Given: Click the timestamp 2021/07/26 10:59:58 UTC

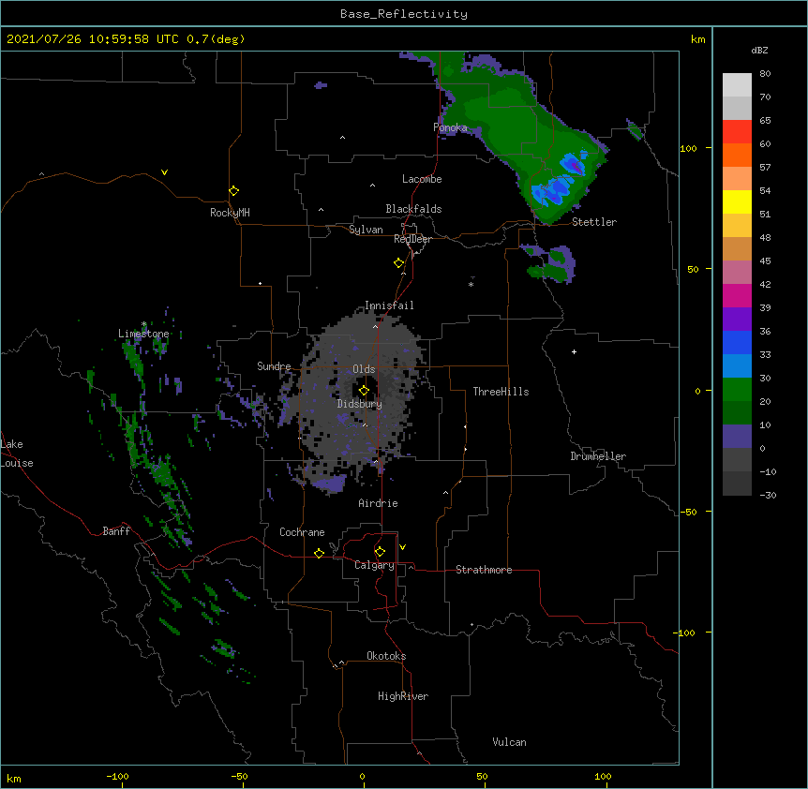Looking at the screenshot, I should [93, 39].
